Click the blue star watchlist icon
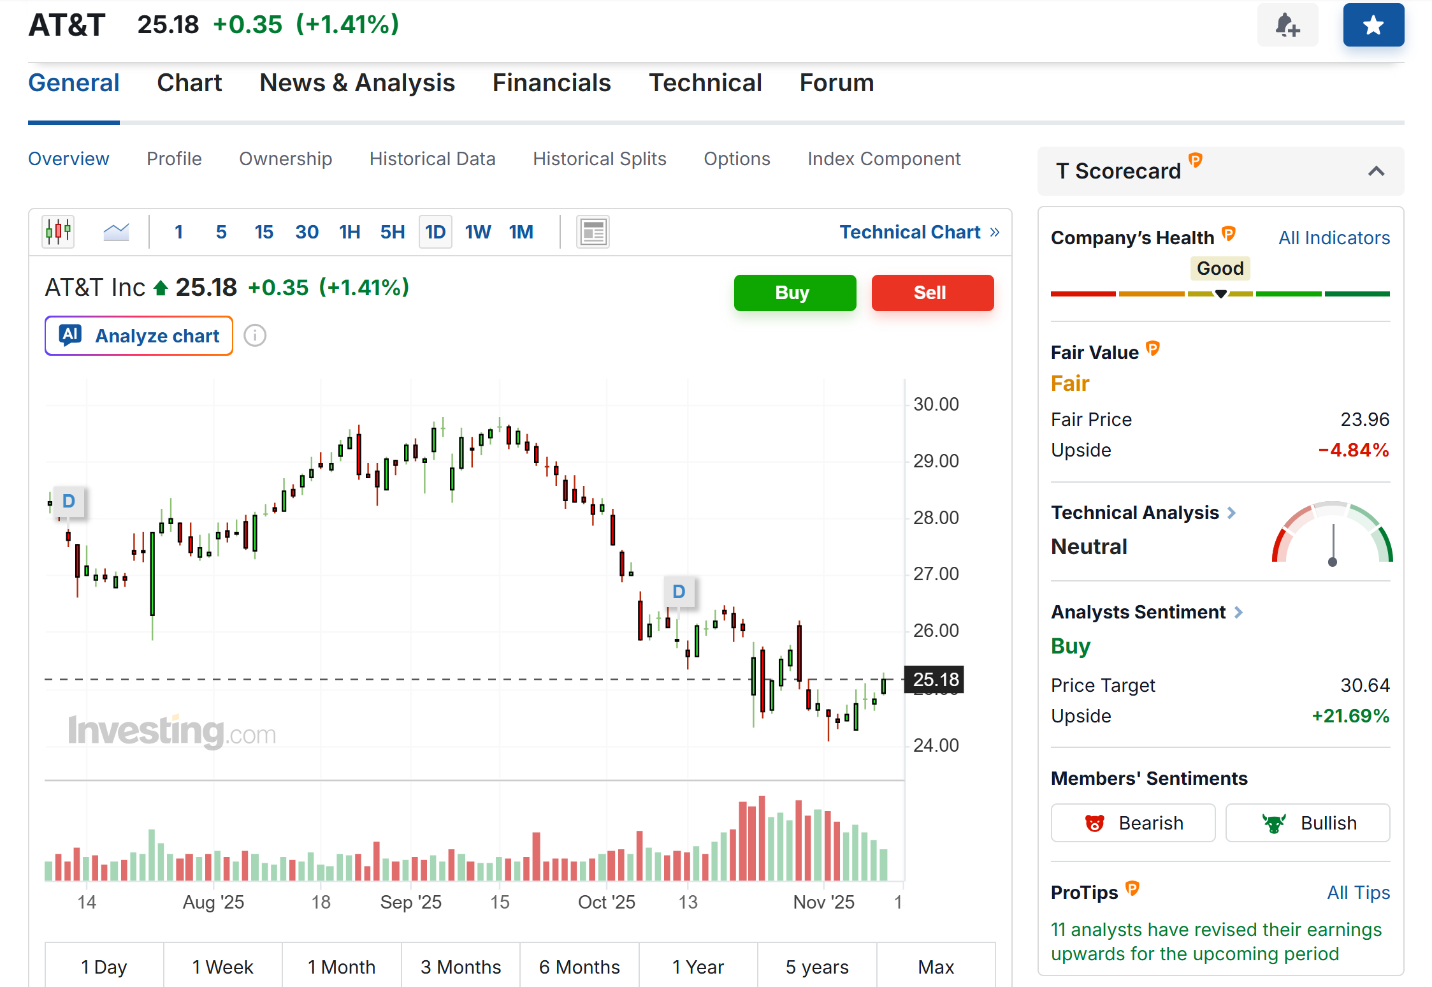The width and height of the screenshot is (1432, 987). tap(1373, 25)
